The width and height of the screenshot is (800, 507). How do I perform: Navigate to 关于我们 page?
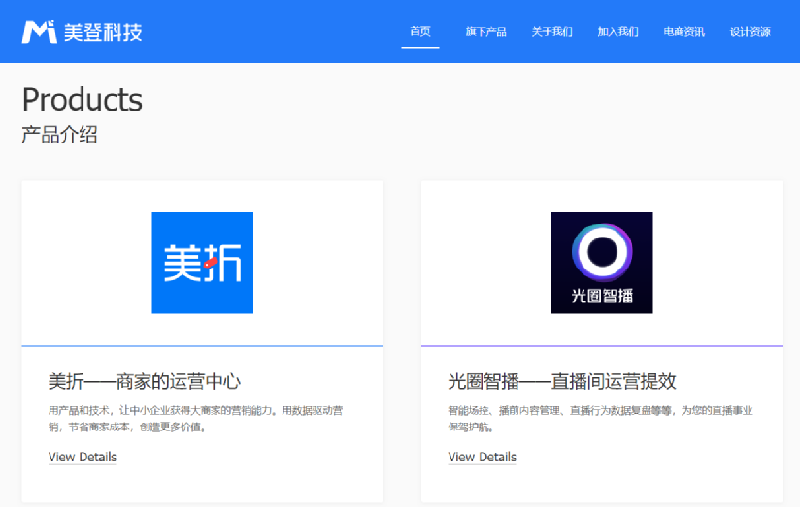551,31
